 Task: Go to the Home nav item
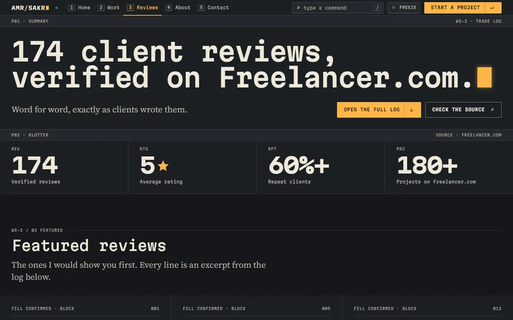pyautogui.click(x=79, y=7)
